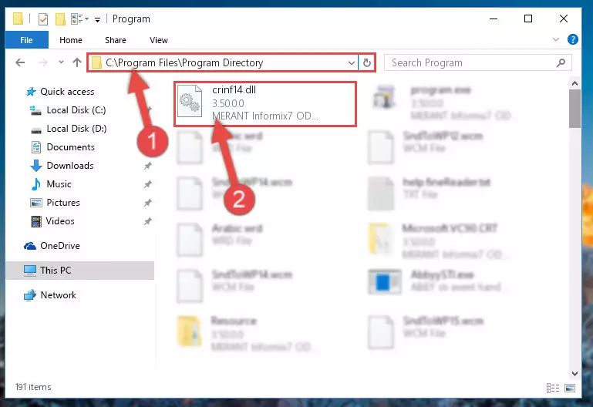Go up one folder level arrow
Screen dimensions: 593x407
point(77,62)
